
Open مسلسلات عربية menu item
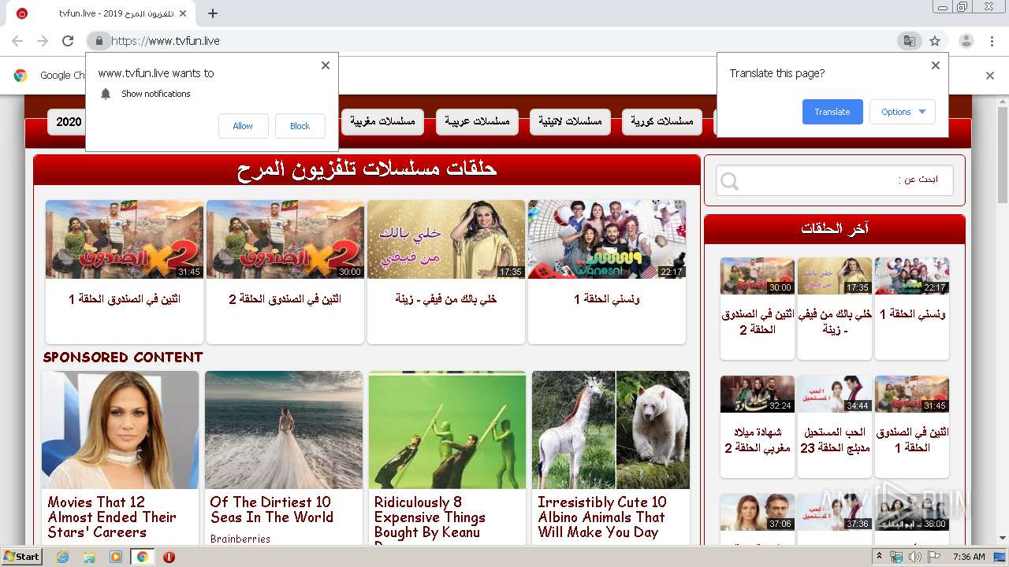coord(477,122)
